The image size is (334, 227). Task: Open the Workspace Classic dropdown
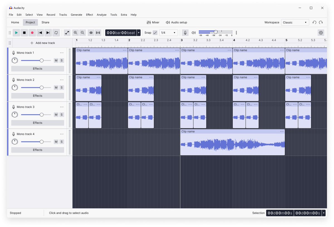[x=295, y=23]
